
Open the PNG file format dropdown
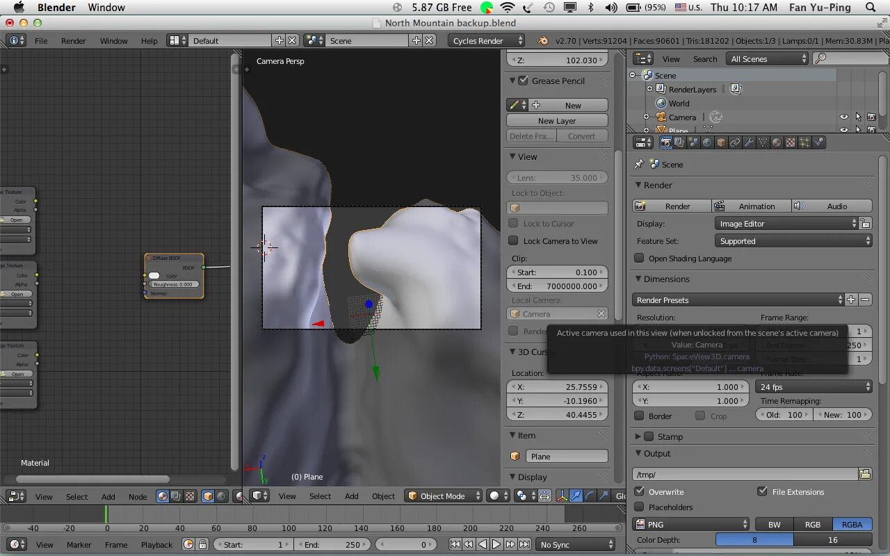pos(691,525)
